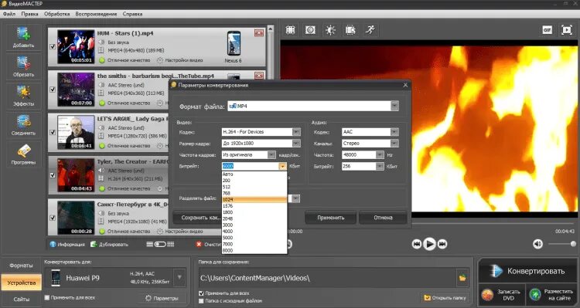580x308 pixels.
Task: Open the Справка menu
Action: (x=132, y=14)
